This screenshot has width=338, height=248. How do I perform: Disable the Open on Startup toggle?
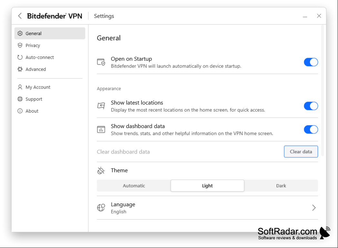point(311,62)
